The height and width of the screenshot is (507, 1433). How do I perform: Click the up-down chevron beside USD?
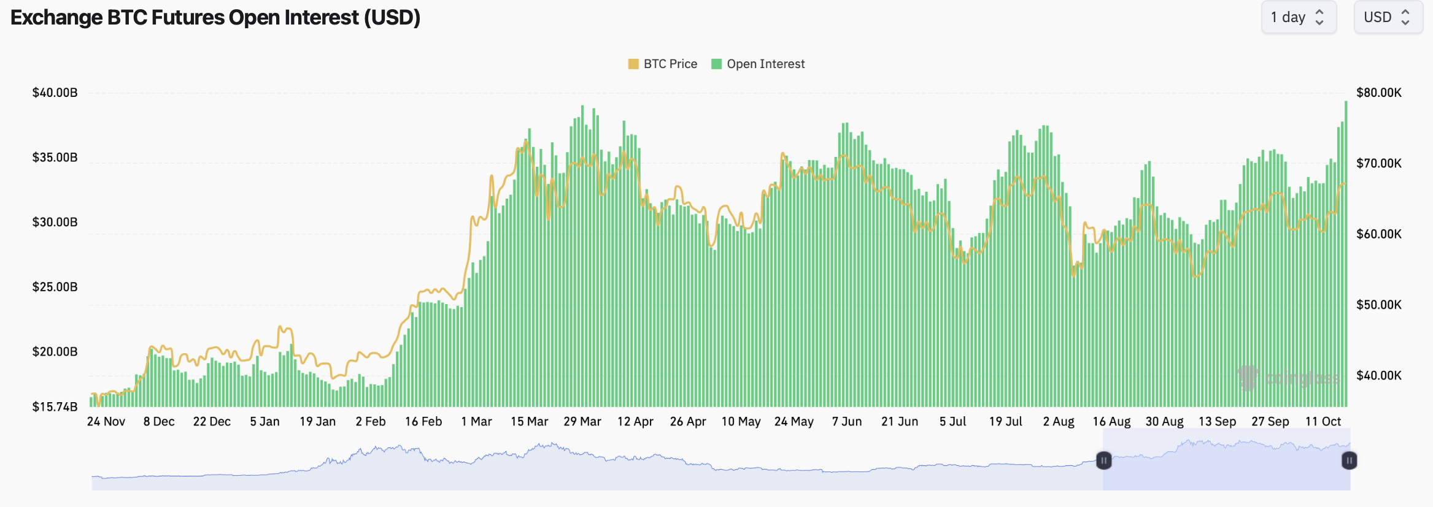click(x=1405, y=17)
